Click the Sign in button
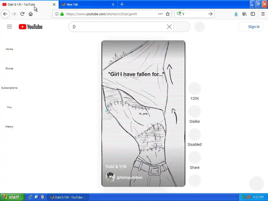The width and height of the screenshot is (268, 201). click(251, 27)
